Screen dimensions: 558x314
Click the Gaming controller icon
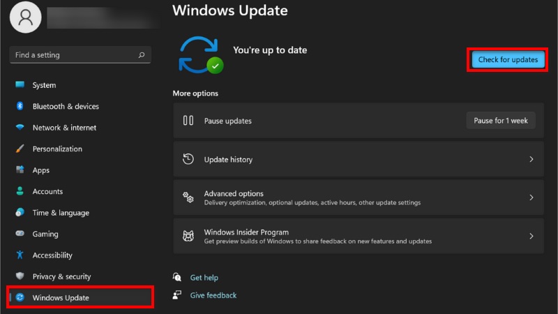pyautogui.click(x=20, y=234)
